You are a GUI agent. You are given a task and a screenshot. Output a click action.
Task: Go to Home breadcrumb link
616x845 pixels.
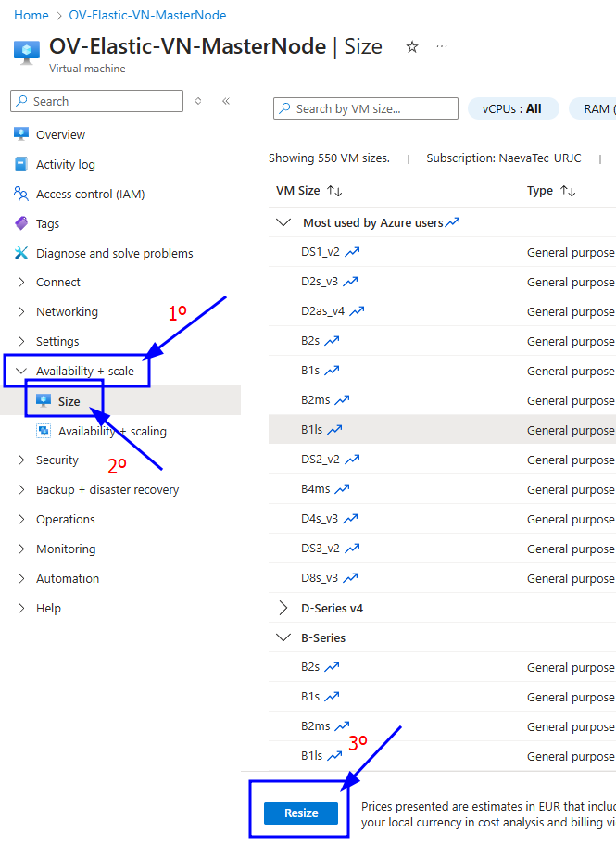click(31, 16)
